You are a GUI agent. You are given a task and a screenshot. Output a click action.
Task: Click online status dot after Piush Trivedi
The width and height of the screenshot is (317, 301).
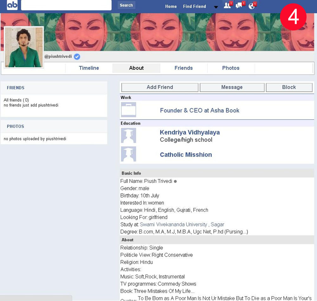(175, 181)
